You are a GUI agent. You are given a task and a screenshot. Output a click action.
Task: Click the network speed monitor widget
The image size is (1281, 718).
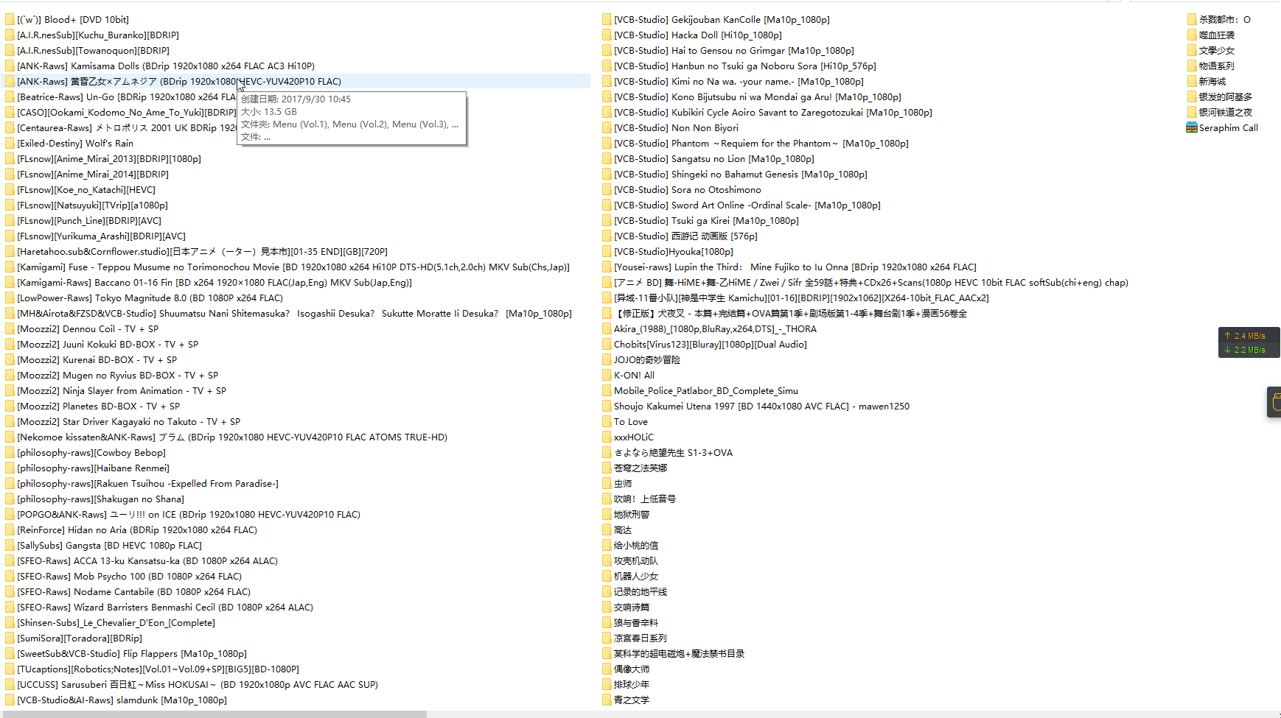pyautogui.click(x=1249, y=342)
